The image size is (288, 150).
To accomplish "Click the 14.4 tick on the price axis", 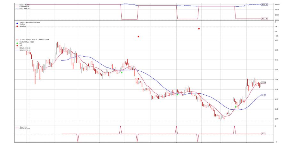I will (x=276, y=70).
